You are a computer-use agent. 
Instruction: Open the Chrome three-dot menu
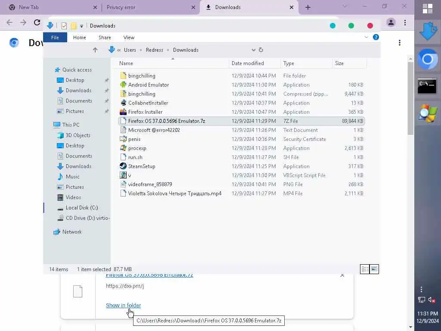click(405, 22)
